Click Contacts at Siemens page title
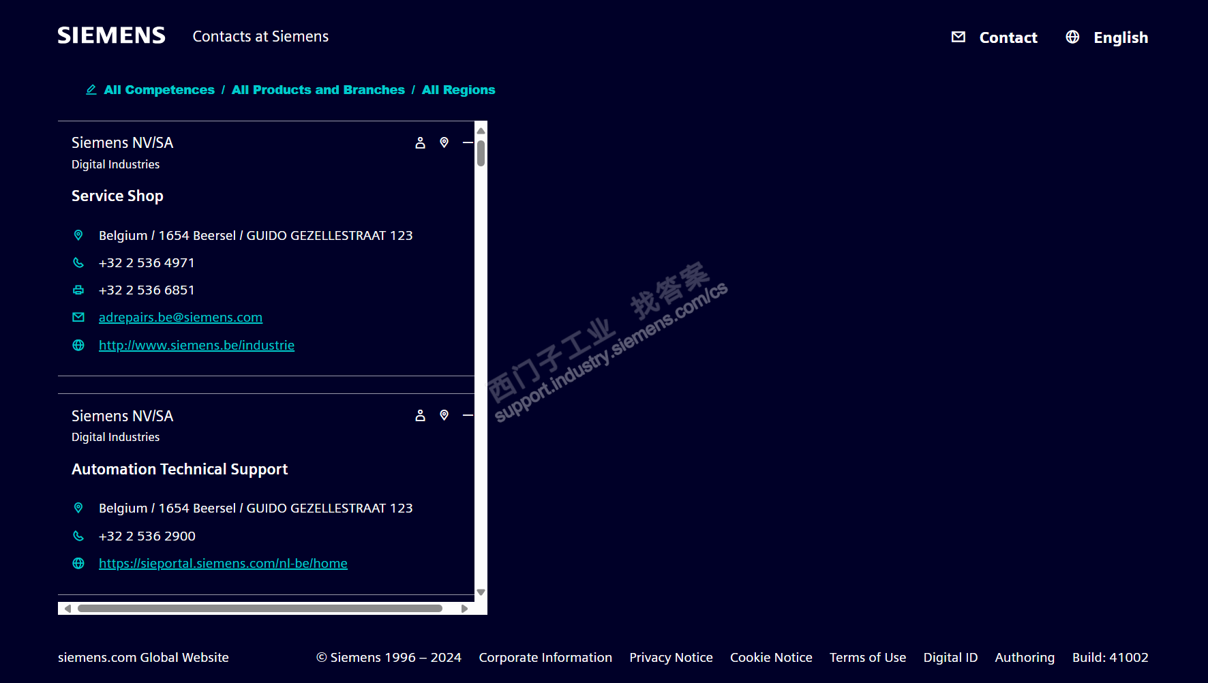Image resolution: width=1208 pixels, height=683 pixels. tap(260, 37)
